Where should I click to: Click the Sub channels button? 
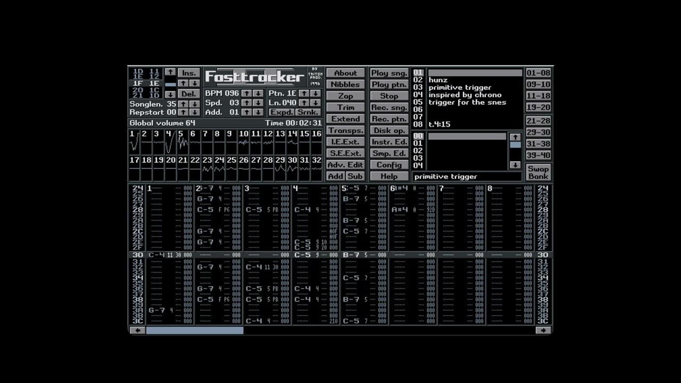click(x=355, y=176)
